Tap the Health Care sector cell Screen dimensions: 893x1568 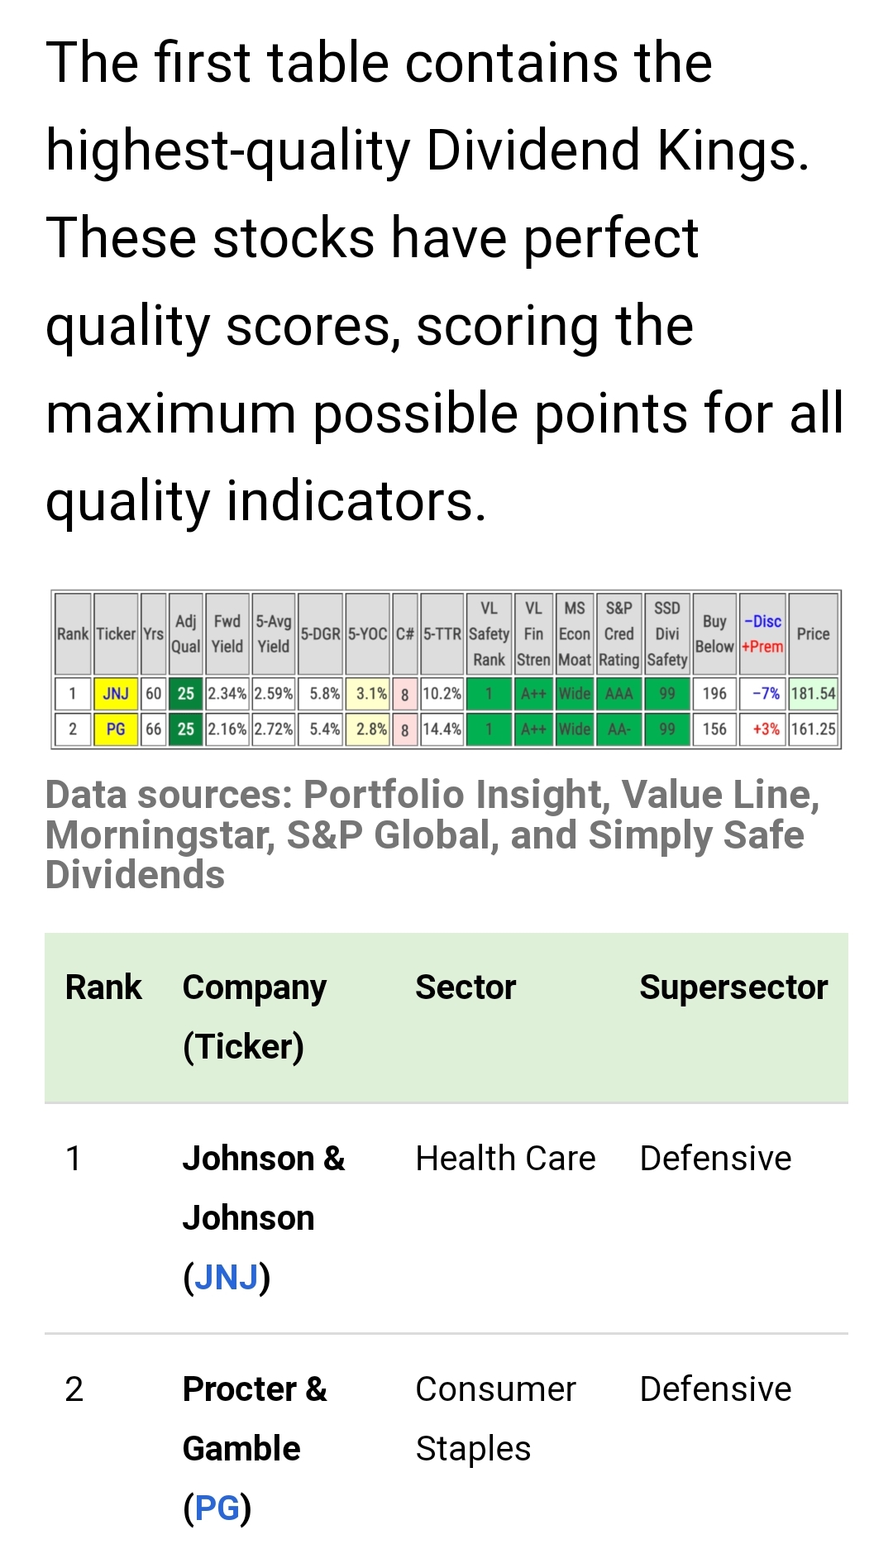point(505,1159)
